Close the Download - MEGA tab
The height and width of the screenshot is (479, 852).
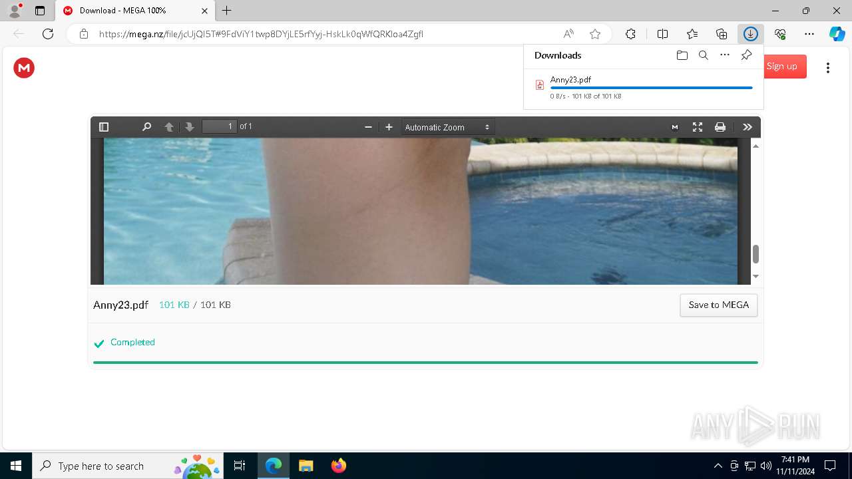[205, 11]
